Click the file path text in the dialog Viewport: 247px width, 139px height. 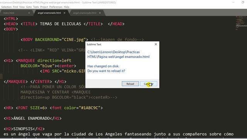(118, 54)
